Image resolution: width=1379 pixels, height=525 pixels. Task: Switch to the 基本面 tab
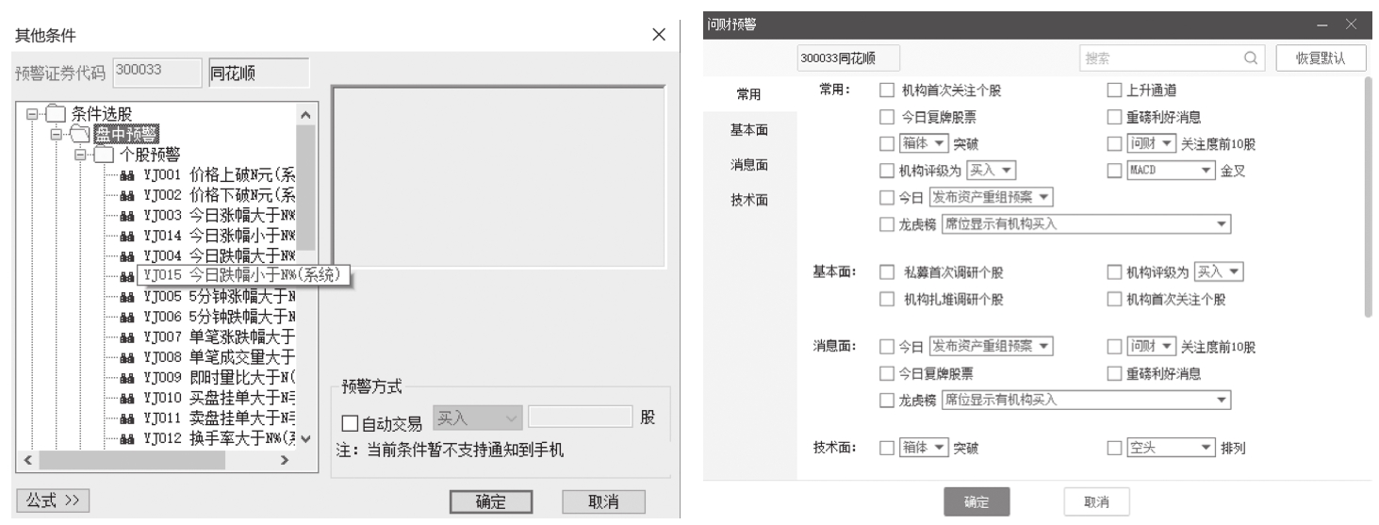(748, 130)
